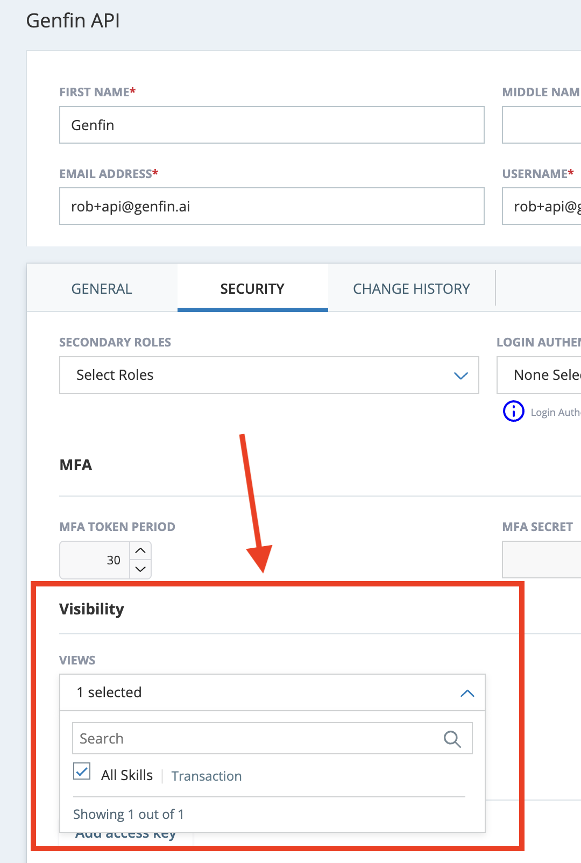Viewport: 581px width, 863px height.
Task: Click the search magnifier icon in Views
Action: (452, 739)
